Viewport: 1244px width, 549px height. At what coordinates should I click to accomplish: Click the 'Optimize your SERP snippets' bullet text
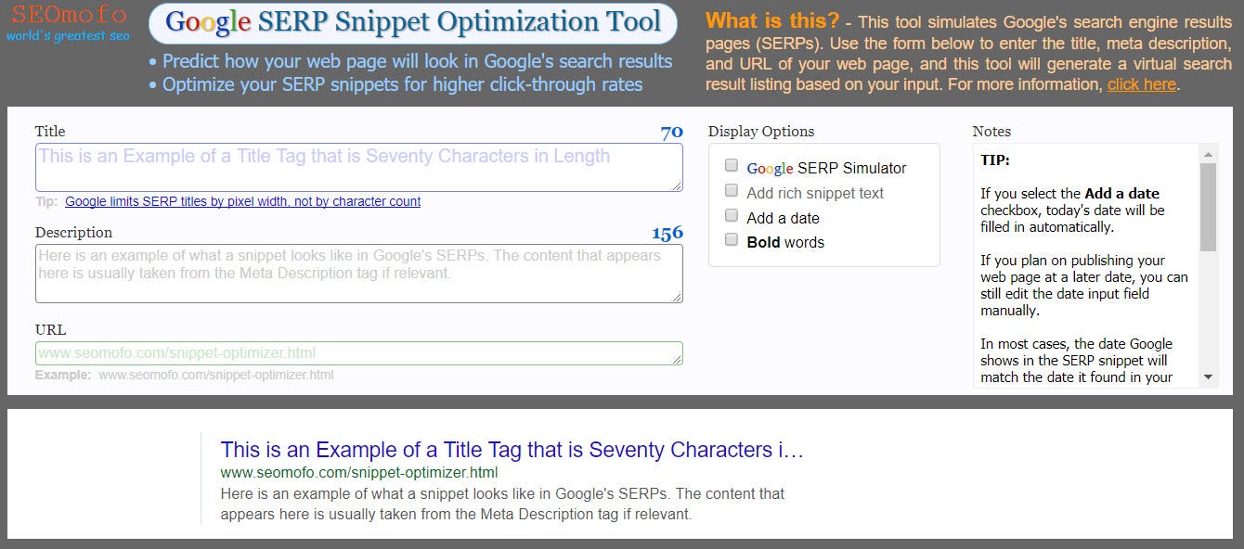(403, 84)
